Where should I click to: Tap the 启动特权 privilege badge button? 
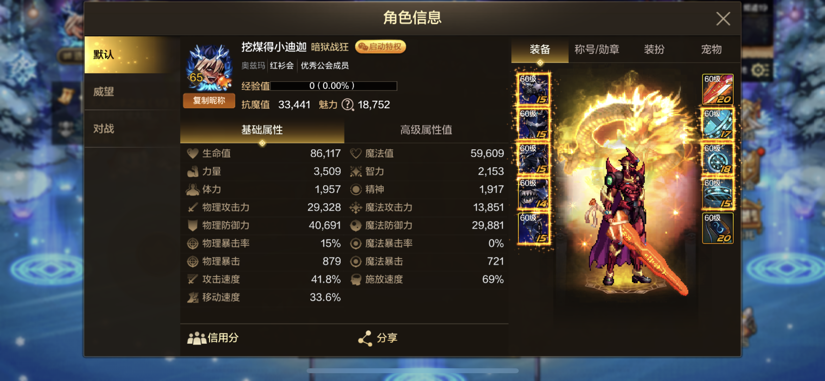pyautogui.click(x=380, y=47)
